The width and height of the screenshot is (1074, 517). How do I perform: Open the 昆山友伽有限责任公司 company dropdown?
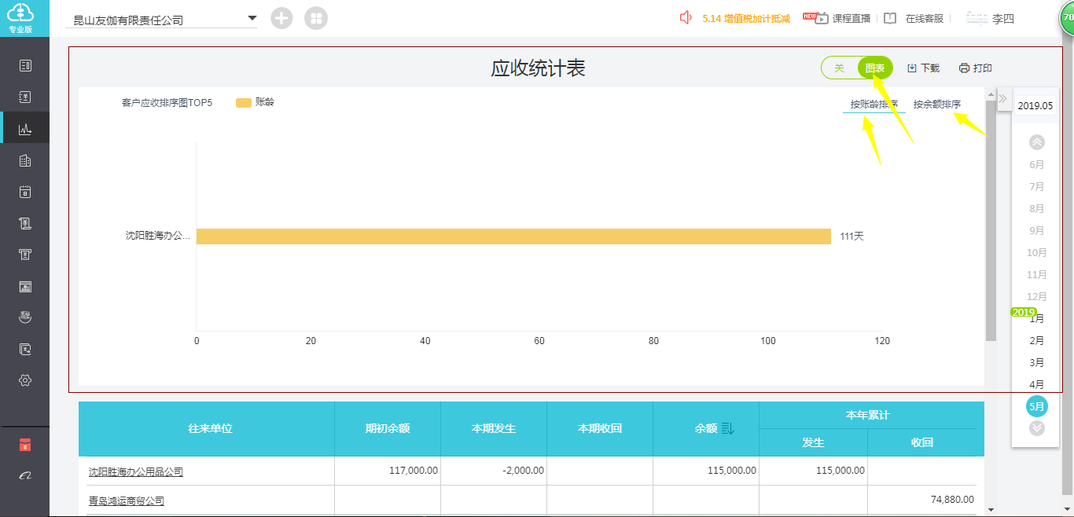click(161, 20)
